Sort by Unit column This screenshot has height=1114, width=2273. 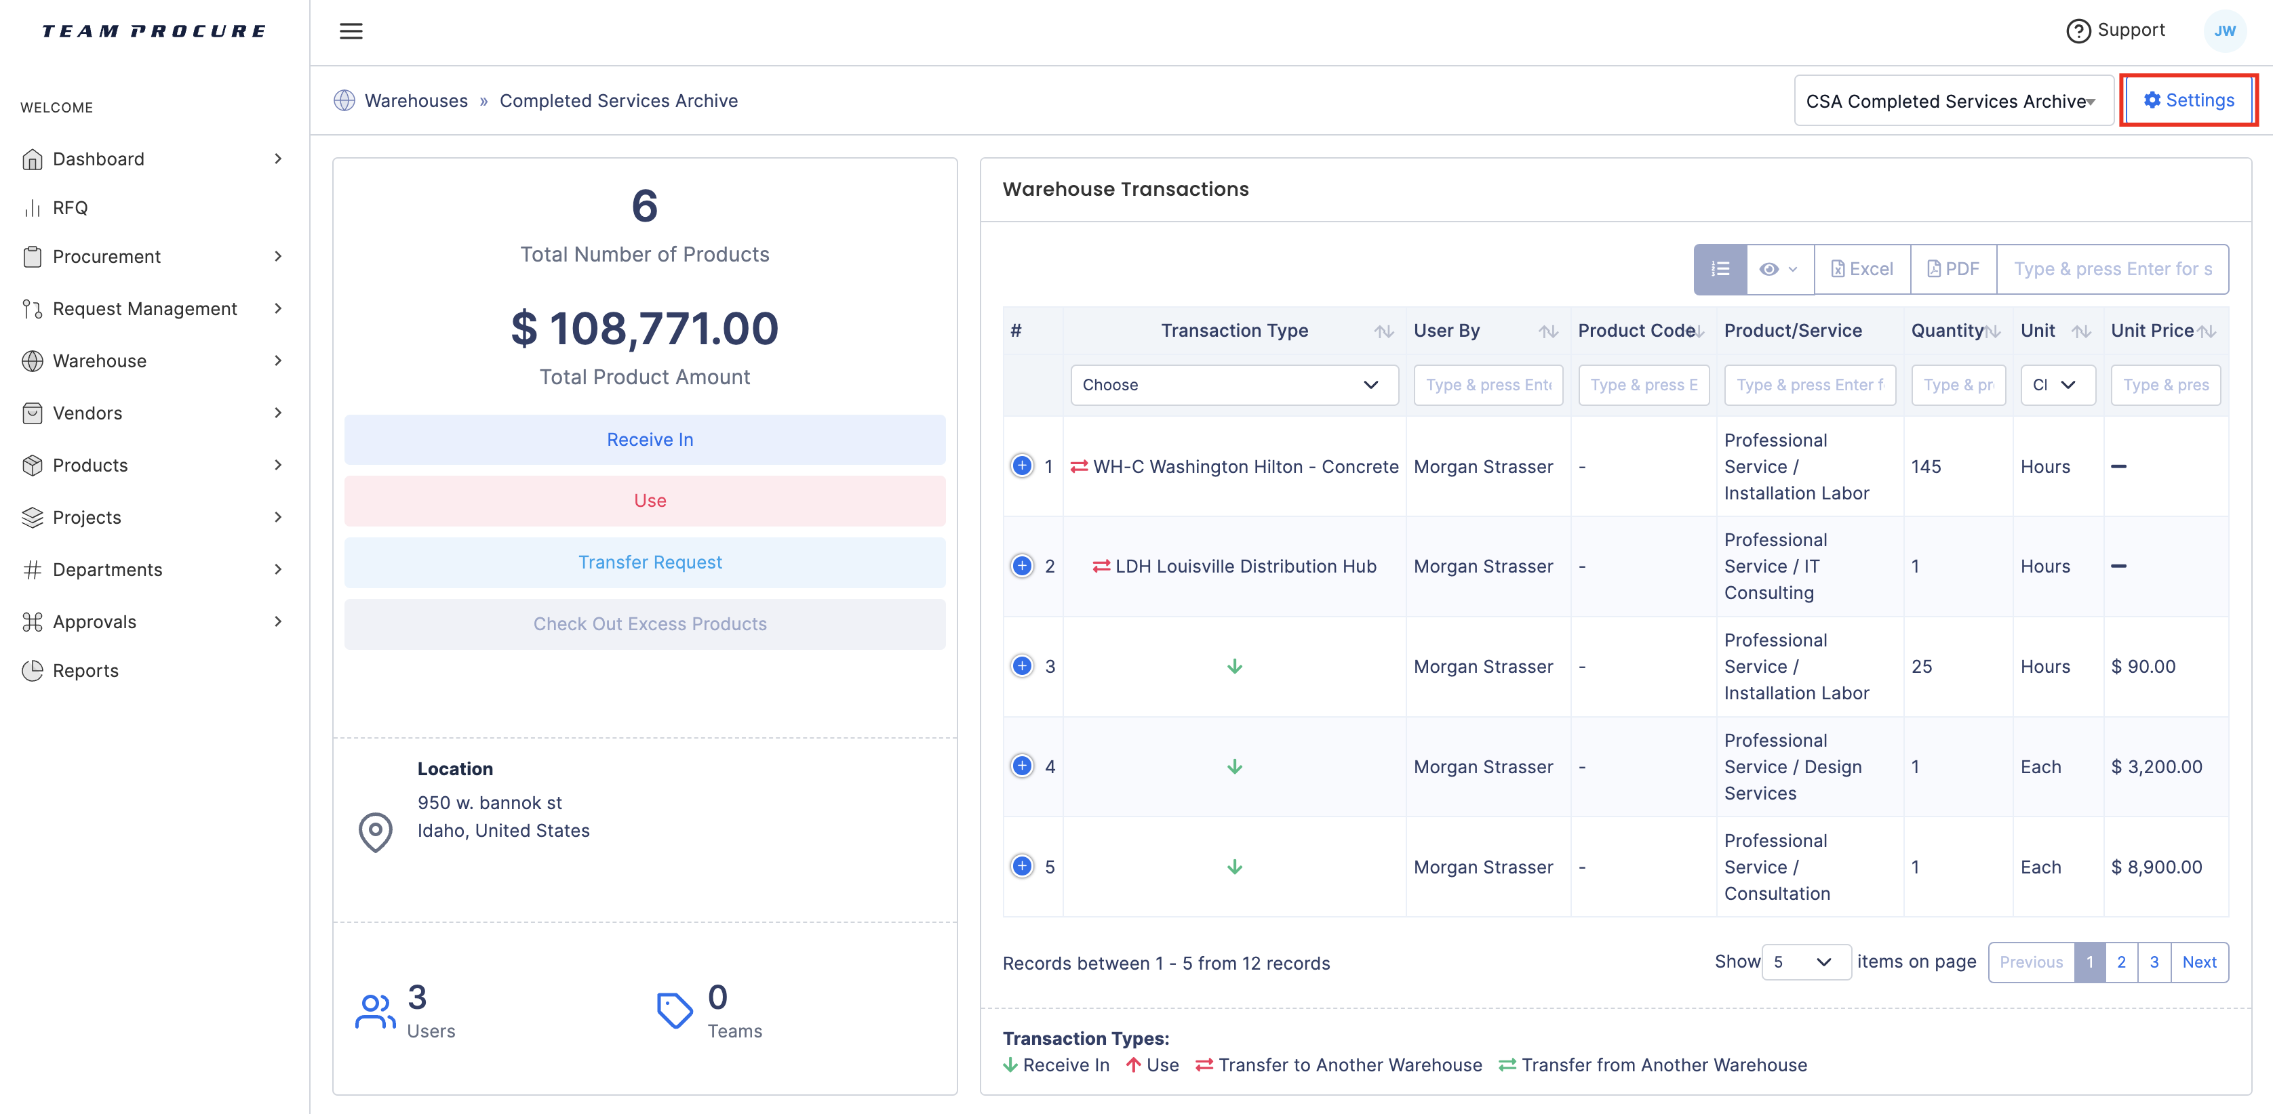point(2082,331)
